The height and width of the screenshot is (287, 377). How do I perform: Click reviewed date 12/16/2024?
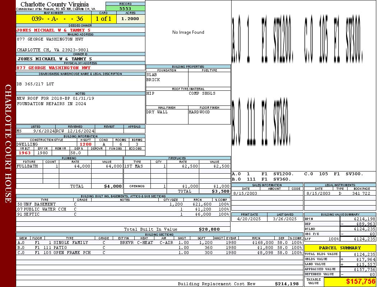[81, 131]
